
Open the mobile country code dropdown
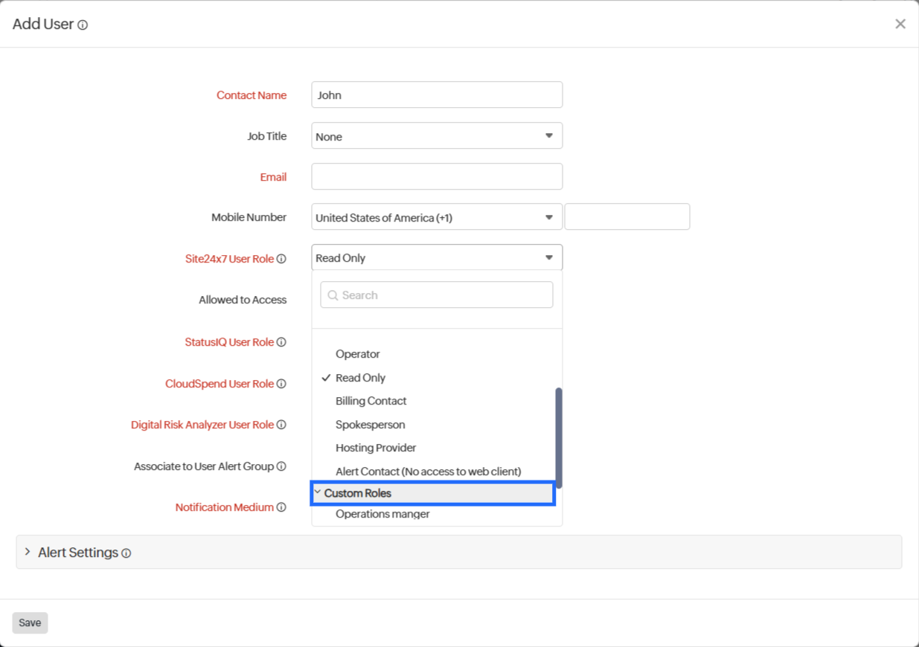pos(437,217)
